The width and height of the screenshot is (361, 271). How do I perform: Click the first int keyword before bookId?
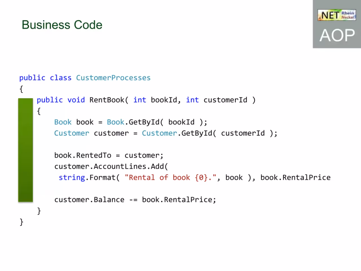140,100
